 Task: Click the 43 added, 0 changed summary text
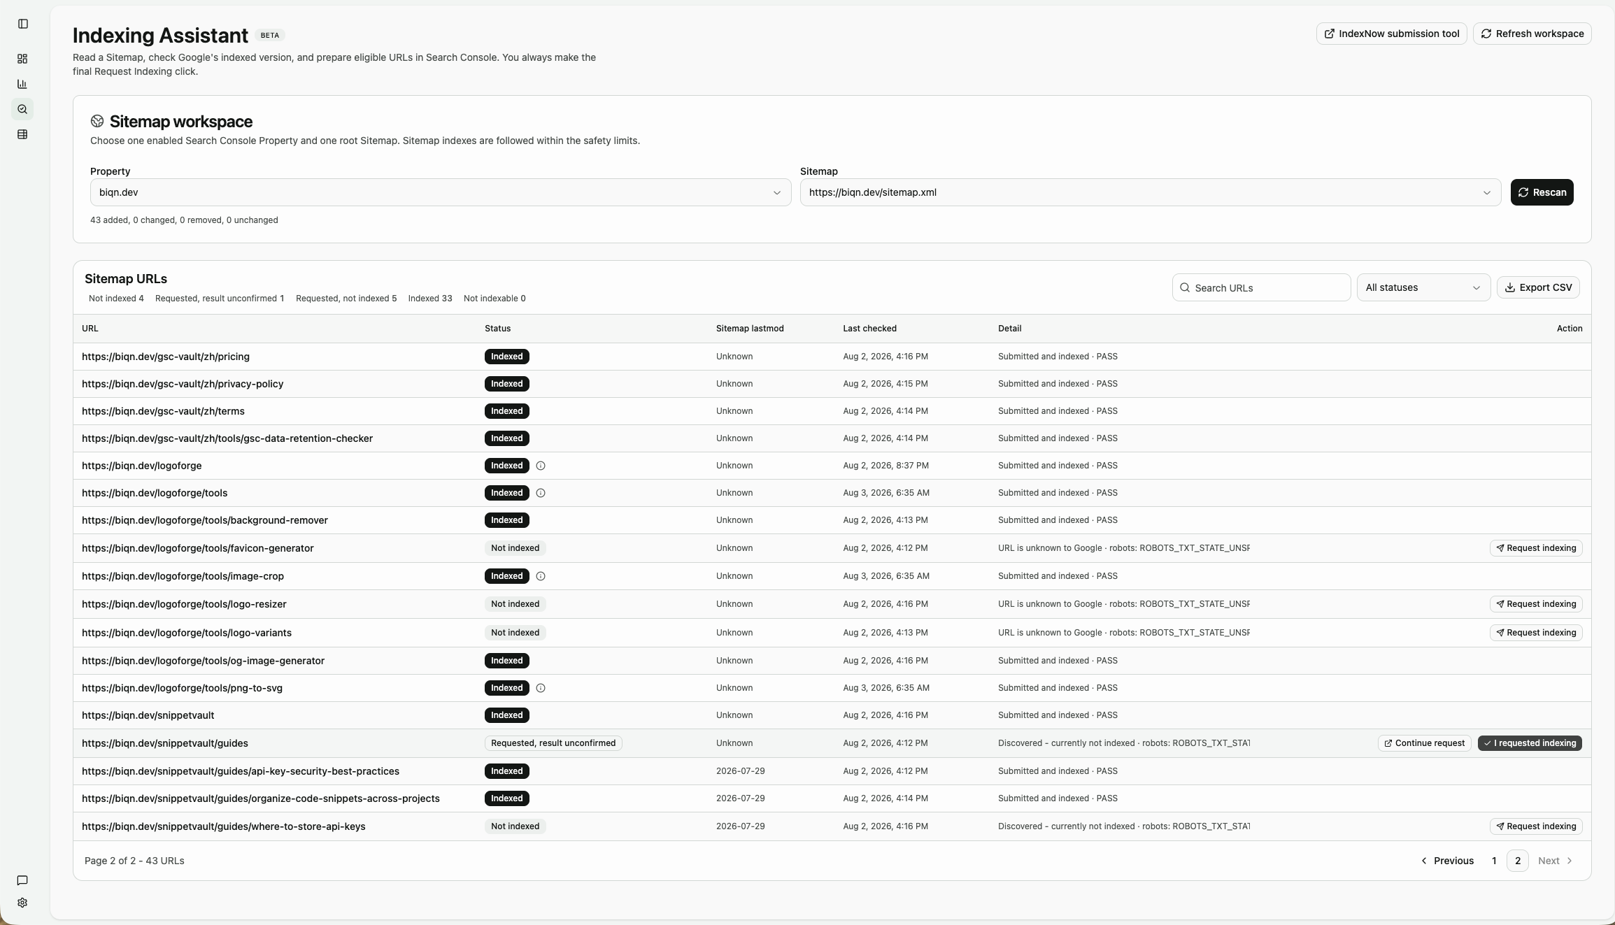pyautogui.click(x=184, y=220)
